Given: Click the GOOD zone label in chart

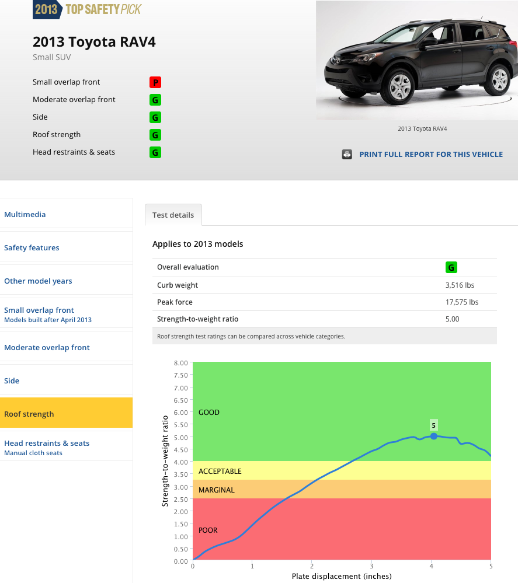Looking at the screenshot, I should (x=208, y=413).
